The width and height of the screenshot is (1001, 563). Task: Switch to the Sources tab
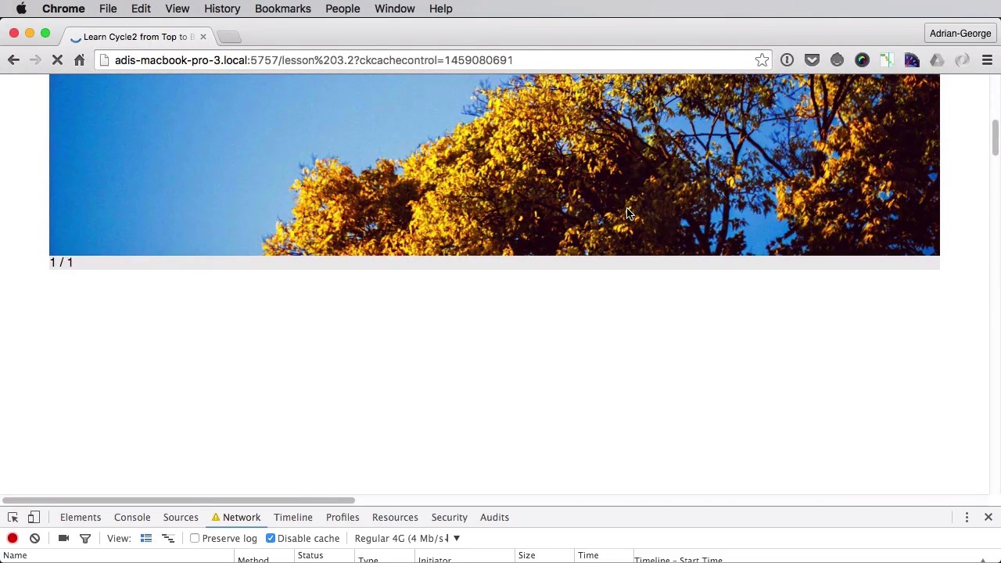click(x=181, y=517)
